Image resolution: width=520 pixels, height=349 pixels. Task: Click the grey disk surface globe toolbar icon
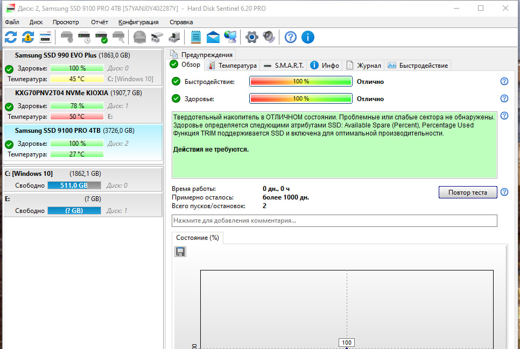(x=139, y=37)
